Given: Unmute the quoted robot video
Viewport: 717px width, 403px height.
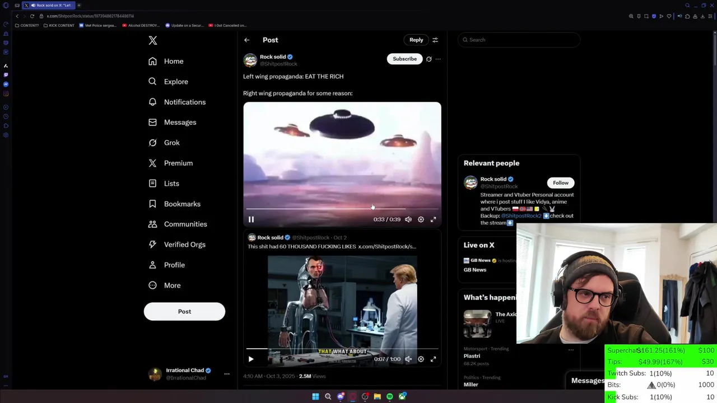Looking at the screenshot, I should click(408, 359).
